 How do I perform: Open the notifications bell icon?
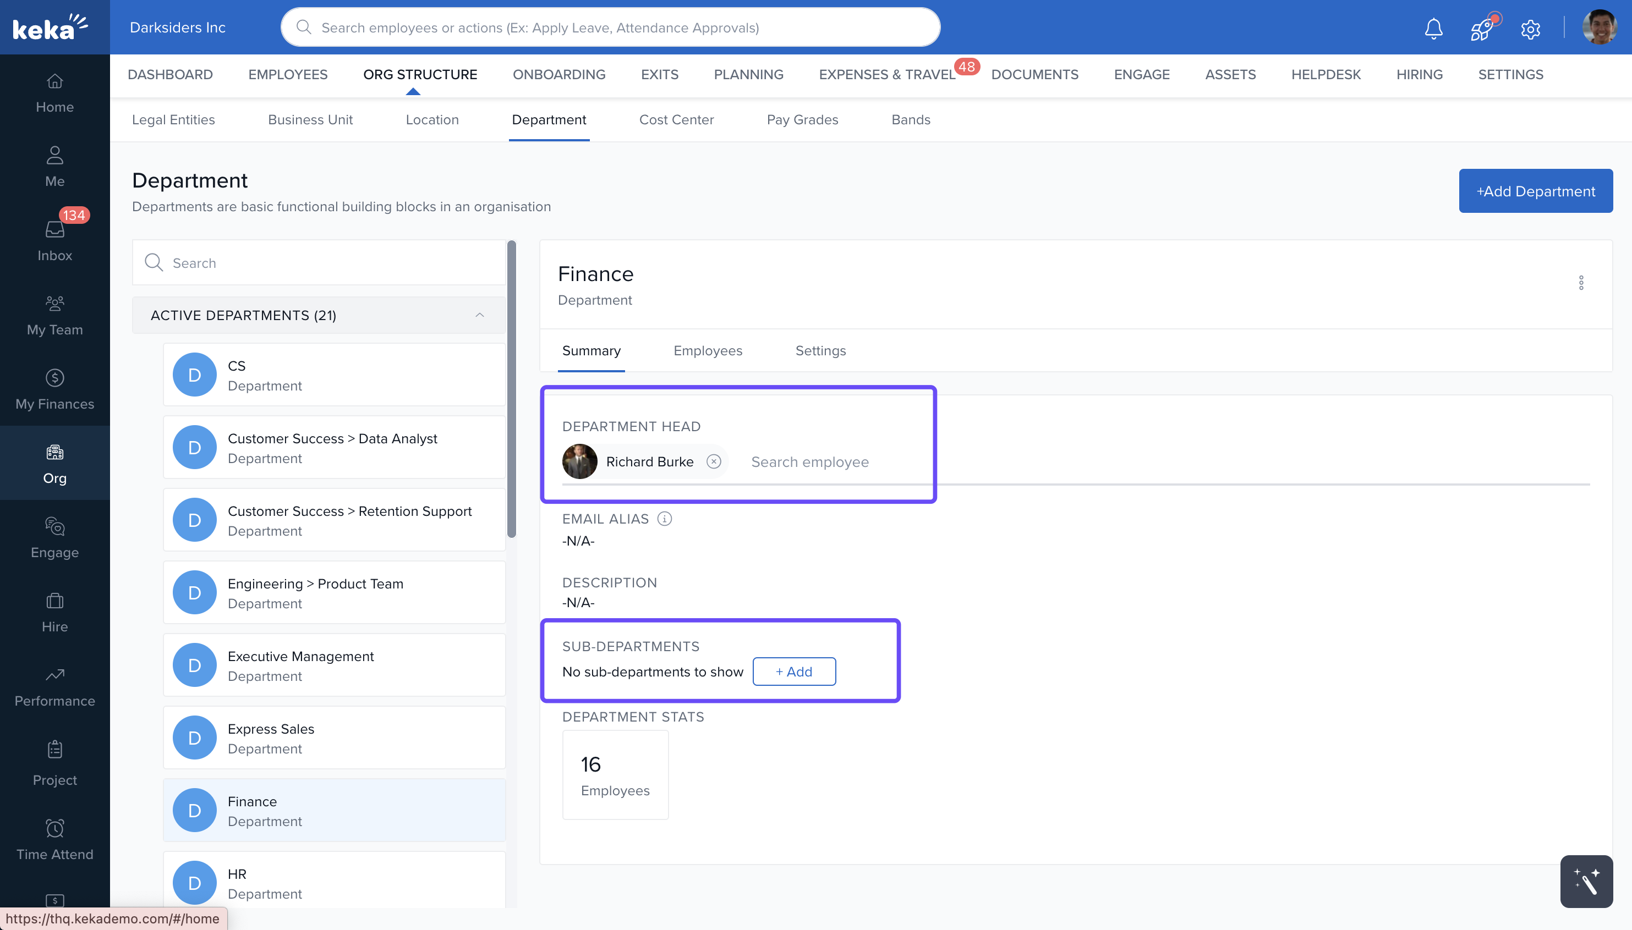click(x=1433, y=28)
